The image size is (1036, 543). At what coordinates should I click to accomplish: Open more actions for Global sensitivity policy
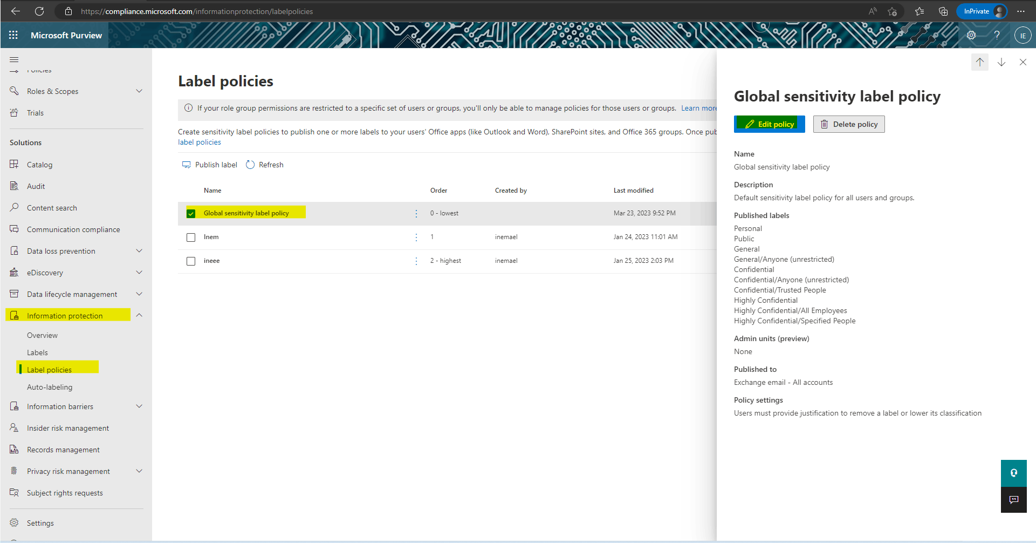point(416,213)
